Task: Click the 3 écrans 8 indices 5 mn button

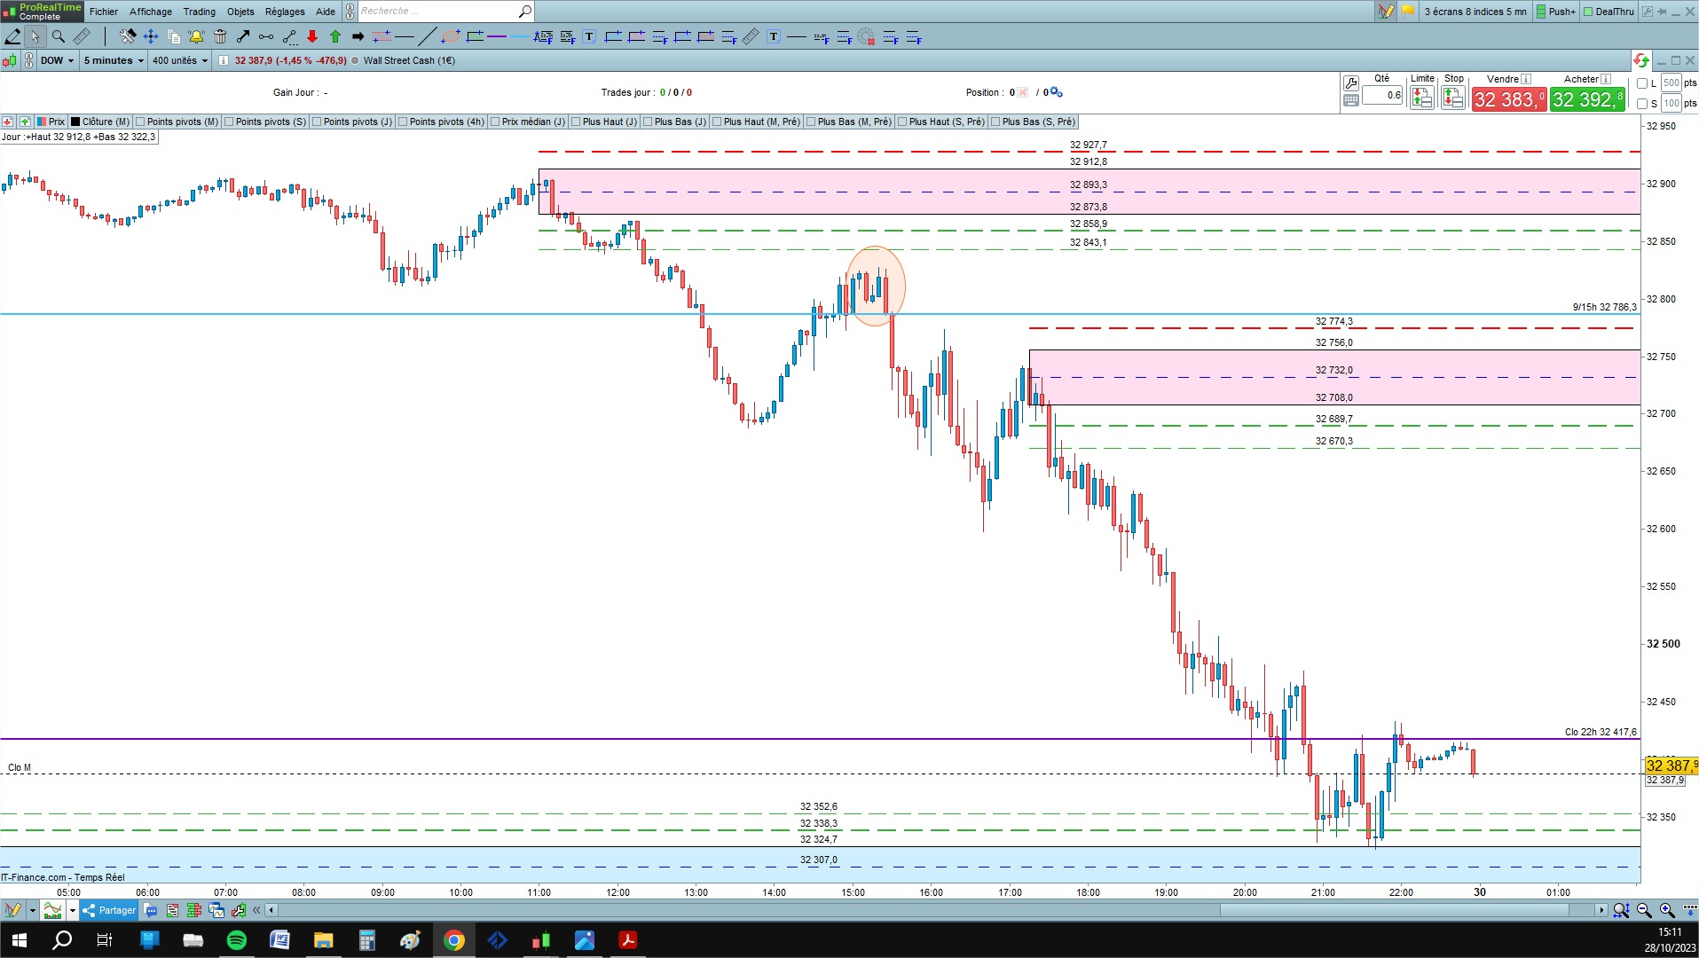Action: [x=1475, y=12]
